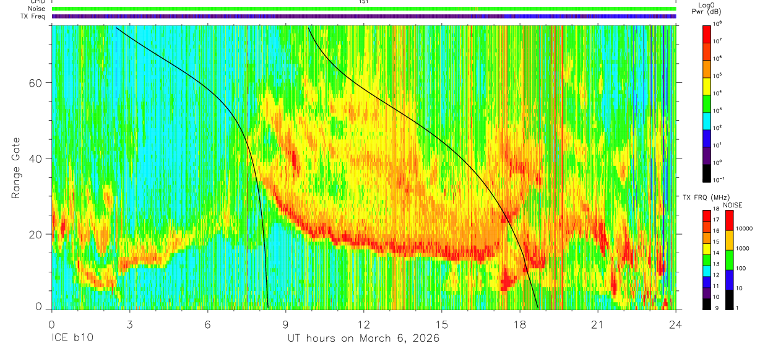Screen dimensions: 760x351
Task: Click the CPID value '151'
Action: [x=363, y=2]
